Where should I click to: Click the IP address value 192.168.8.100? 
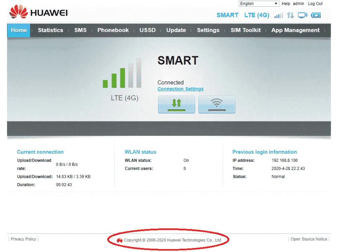coord(285,160)
